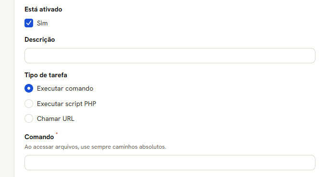This screenshot has width=326, height=177.
Task: Select the Executar comando radio circle
Action: (x=29, y=88)
